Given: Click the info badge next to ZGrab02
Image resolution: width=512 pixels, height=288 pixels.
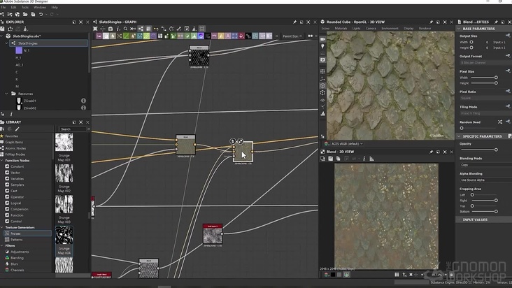Looking at the screenshot, I should tap(84, 108).
